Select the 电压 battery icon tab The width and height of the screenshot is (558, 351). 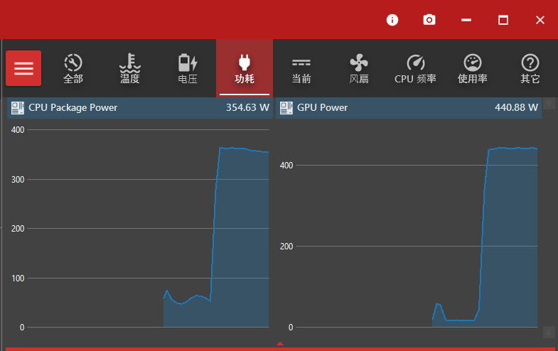(x=187, y=68)
